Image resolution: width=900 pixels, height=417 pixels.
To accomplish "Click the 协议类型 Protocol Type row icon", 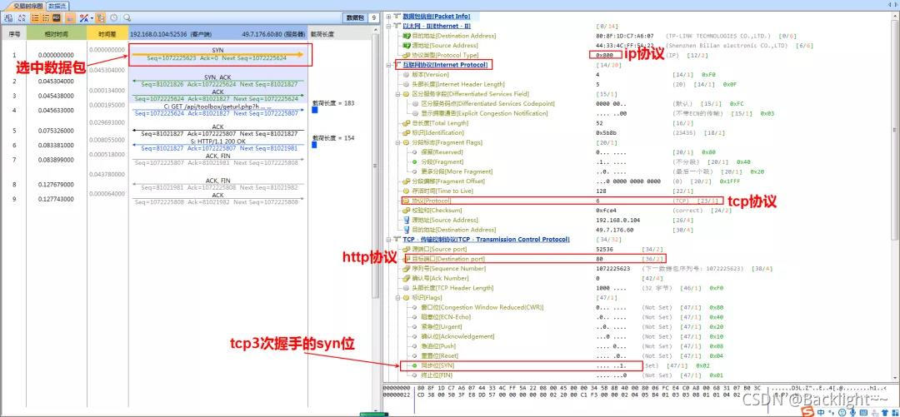I will 407,55.
